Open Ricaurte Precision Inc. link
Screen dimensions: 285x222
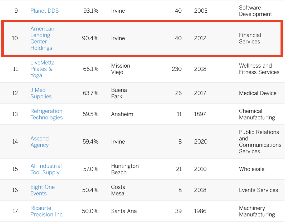pos(47,211)
